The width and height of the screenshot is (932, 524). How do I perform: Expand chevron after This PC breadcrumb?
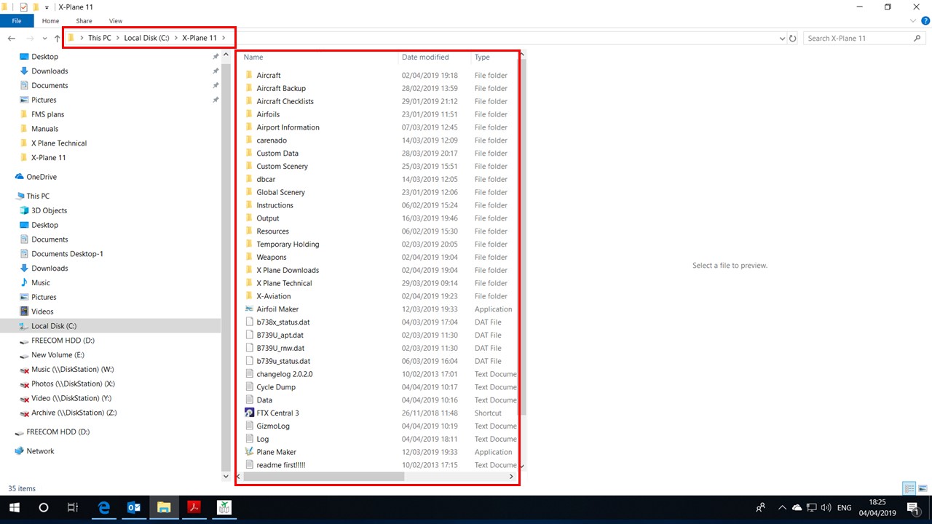(x=117, y=38)
